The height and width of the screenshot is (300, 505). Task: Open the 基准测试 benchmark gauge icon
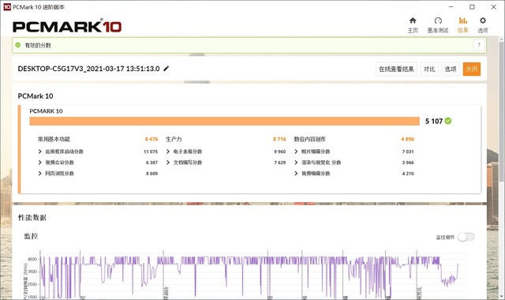click(x=438, y=21)
